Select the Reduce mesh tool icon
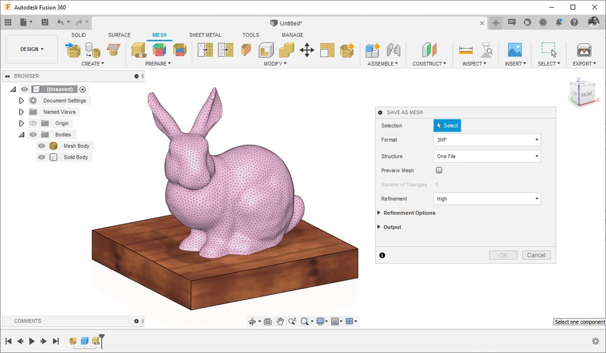Screen dimensions: 606x353 (x=225, y=50)
